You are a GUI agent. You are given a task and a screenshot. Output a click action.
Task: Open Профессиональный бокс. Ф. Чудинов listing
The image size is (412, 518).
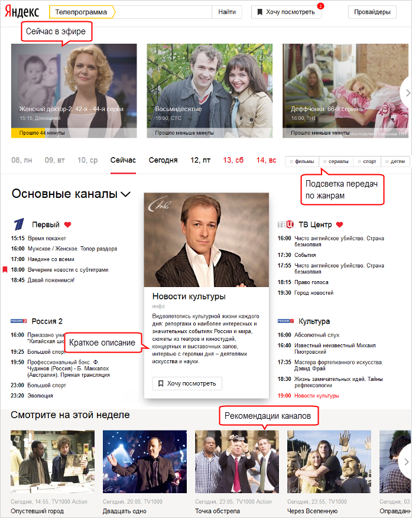69,369
